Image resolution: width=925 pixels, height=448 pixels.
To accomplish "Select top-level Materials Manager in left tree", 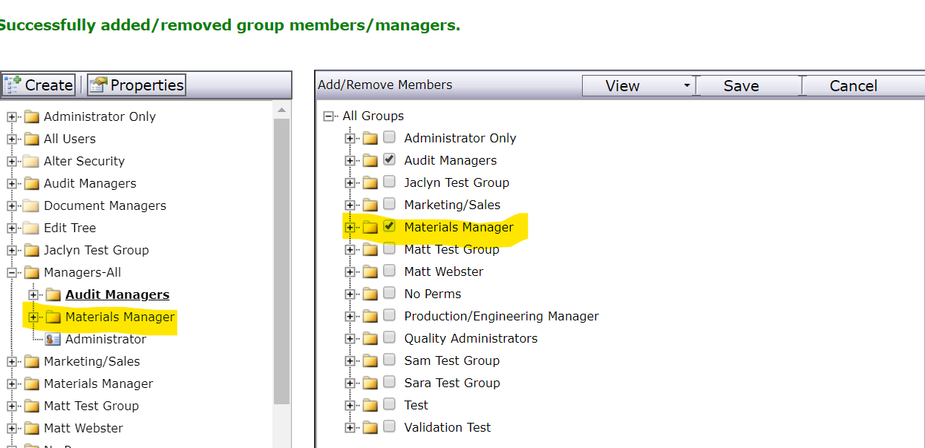I will pos(98,383).
